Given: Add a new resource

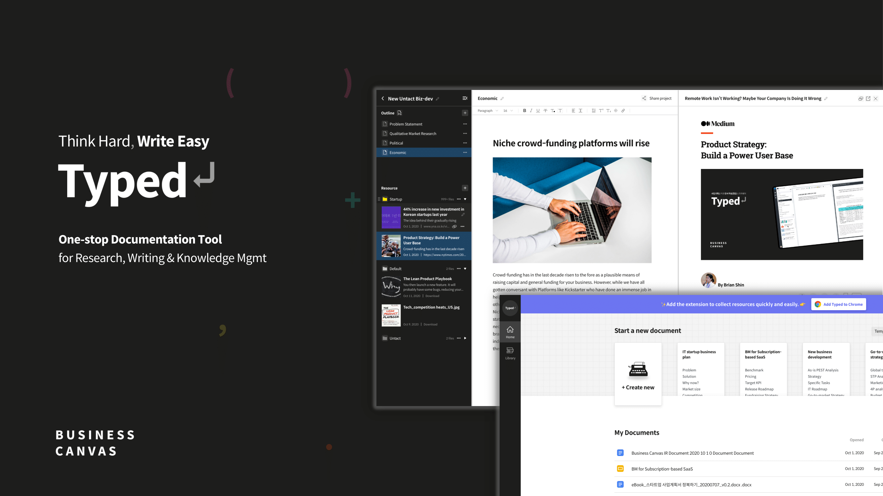Looking at the screenshot, I should pos(465,188).
